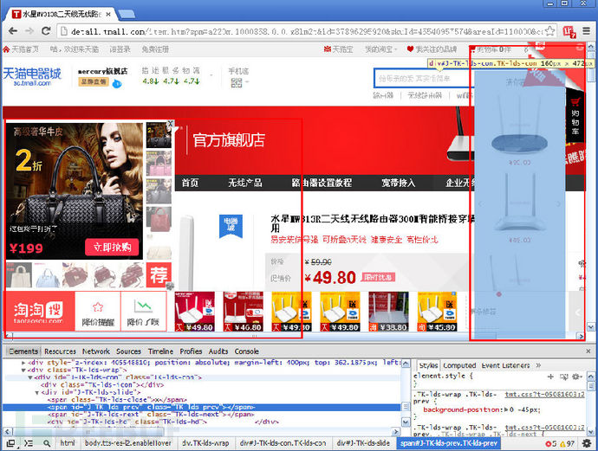This screenshot has height=451, width=598.
Task: Click the 免费注册 register link
Action: (155, 49)
